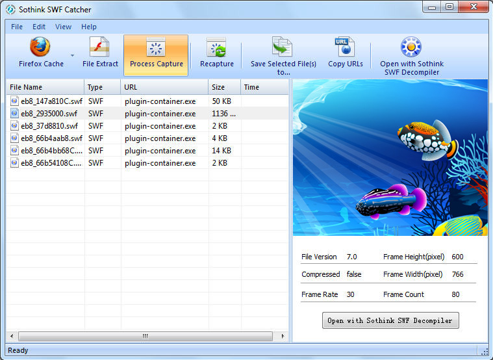Open the File menu
This screenshot has width=493, height=360.
tap(17, 27)
